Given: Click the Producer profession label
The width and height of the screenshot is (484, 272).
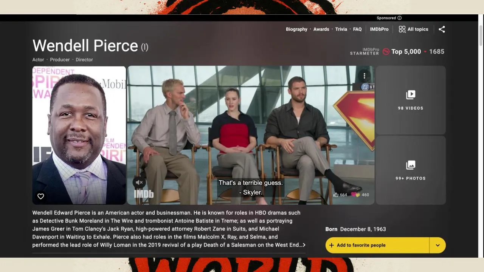Looking at the screenshot, I should coord(60,60).
